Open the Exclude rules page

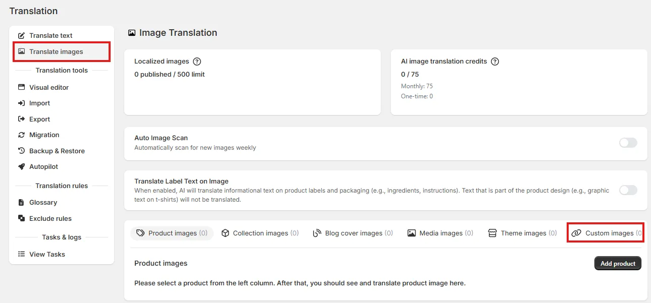62,218
